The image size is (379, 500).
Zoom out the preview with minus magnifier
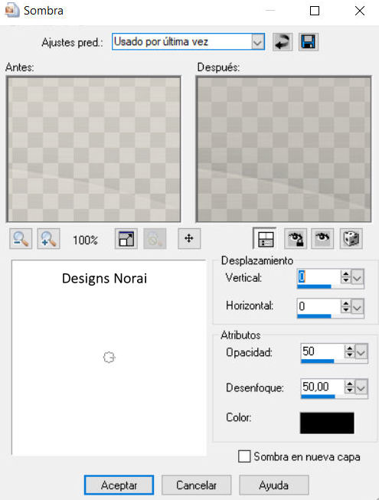pos(21,239)
